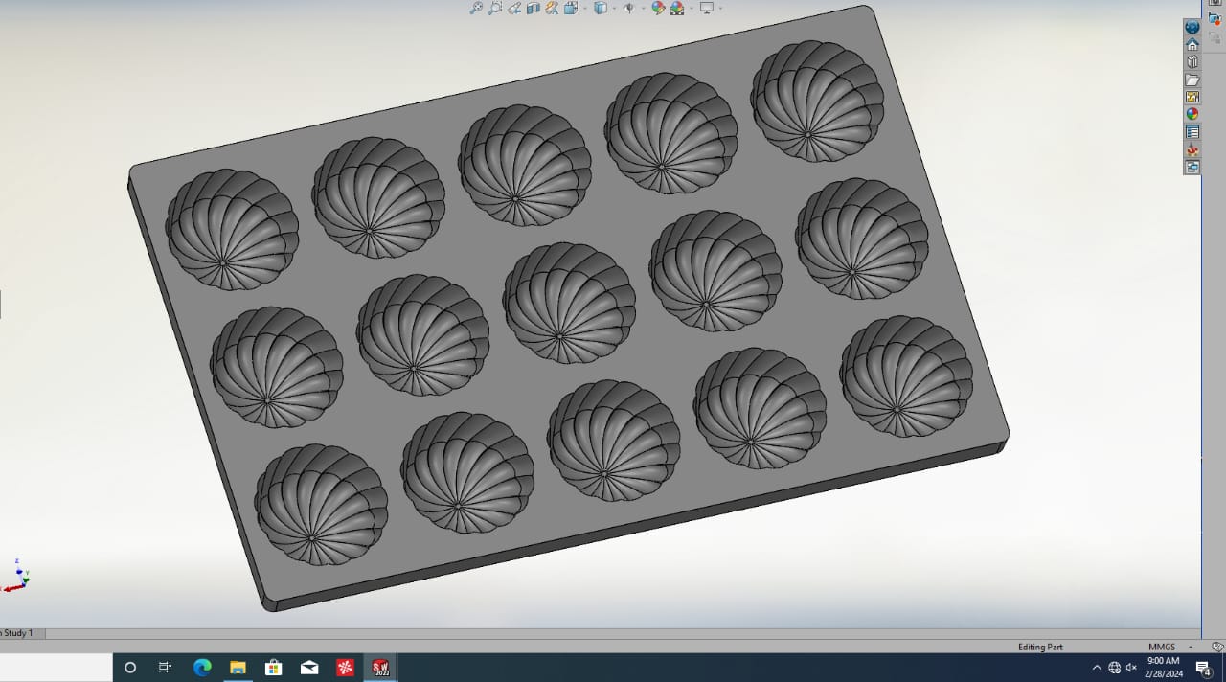The image size is (1226, 682).
Task: Expand the Display Style dropdown
Action: tap(614, 9)
